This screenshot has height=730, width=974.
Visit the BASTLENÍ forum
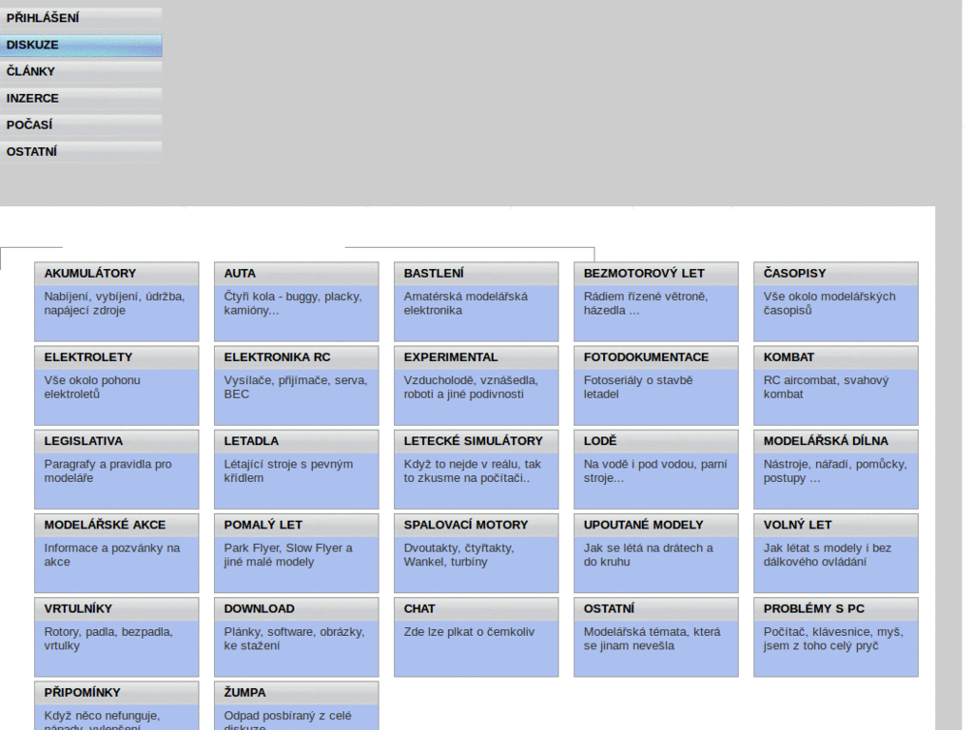click(434, 273)
